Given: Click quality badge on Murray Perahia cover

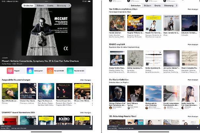Looking at the screenshot, I should pyautogui.click(x=111, y=64).
